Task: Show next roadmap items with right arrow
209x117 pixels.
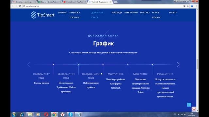Action: click(178, 65)
